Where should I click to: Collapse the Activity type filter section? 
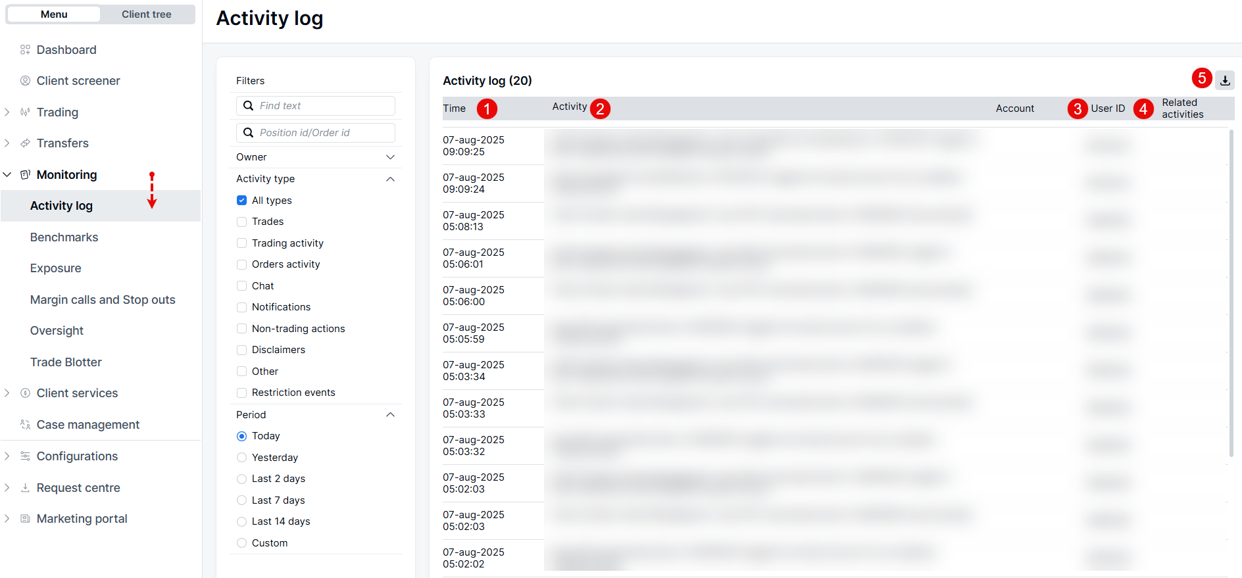[390, 179]
